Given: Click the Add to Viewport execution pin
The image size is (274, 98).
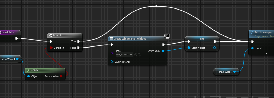Looking at the screenshot, I should 252,41.
